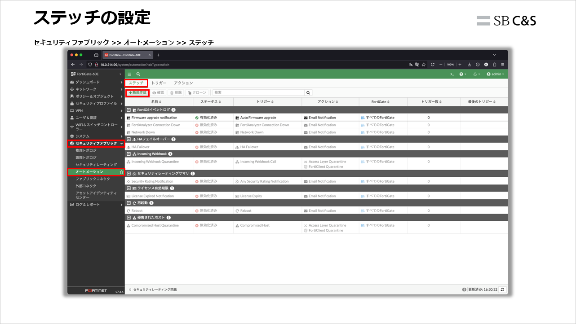This screenshot has width=576, height=324.
Task: Select the Network Down stitch name
Action: pyautogui.click(x=143, y=132)
